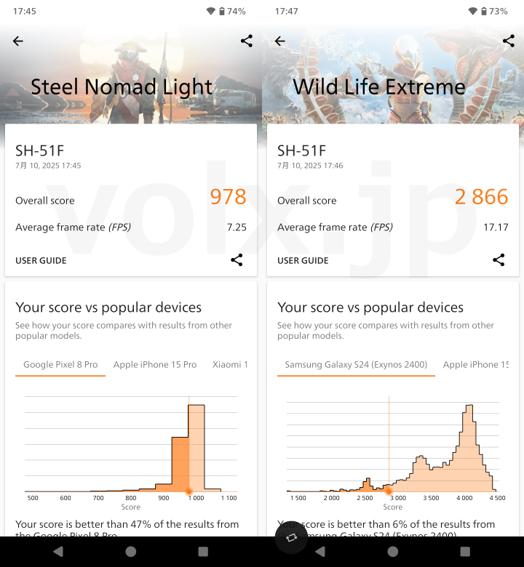Tap Android home button on left screen

point(131,552)
